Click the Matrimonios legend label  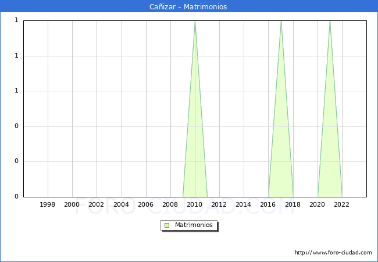pos(194,225)
